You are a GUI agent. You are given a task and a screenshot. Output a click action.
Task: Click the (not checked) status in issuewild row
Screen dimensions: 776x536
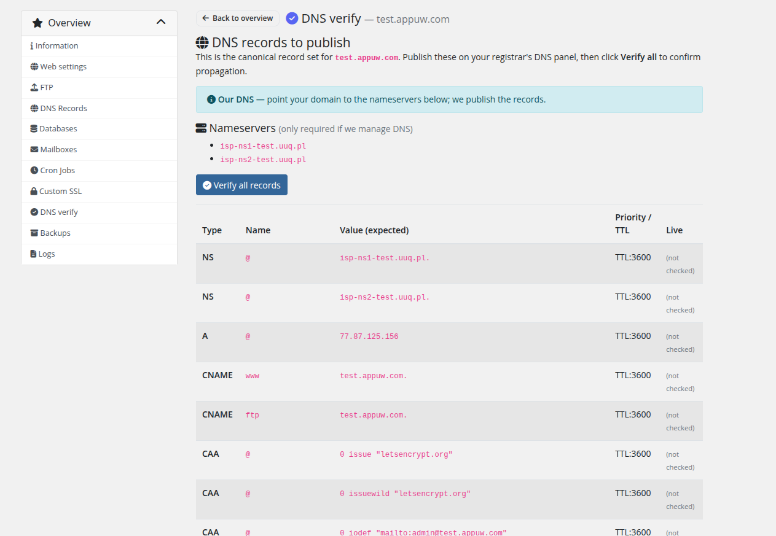pyautogui.click(x=680, y=500)
